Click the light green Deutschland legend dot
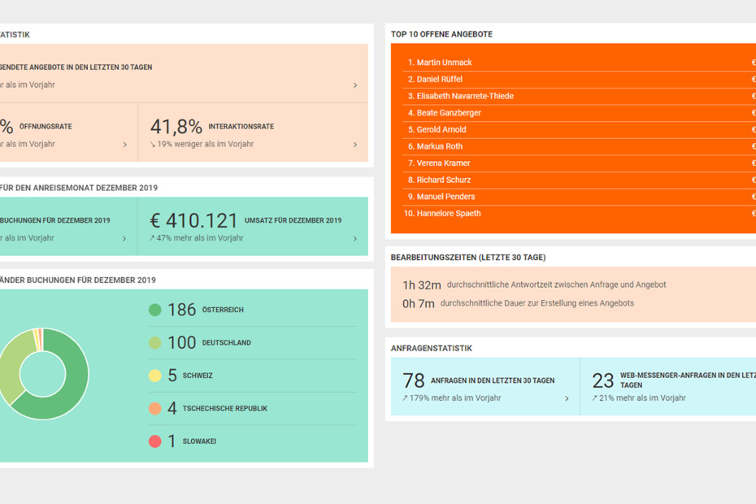This screenshot has width=756, height=504. 154,343
